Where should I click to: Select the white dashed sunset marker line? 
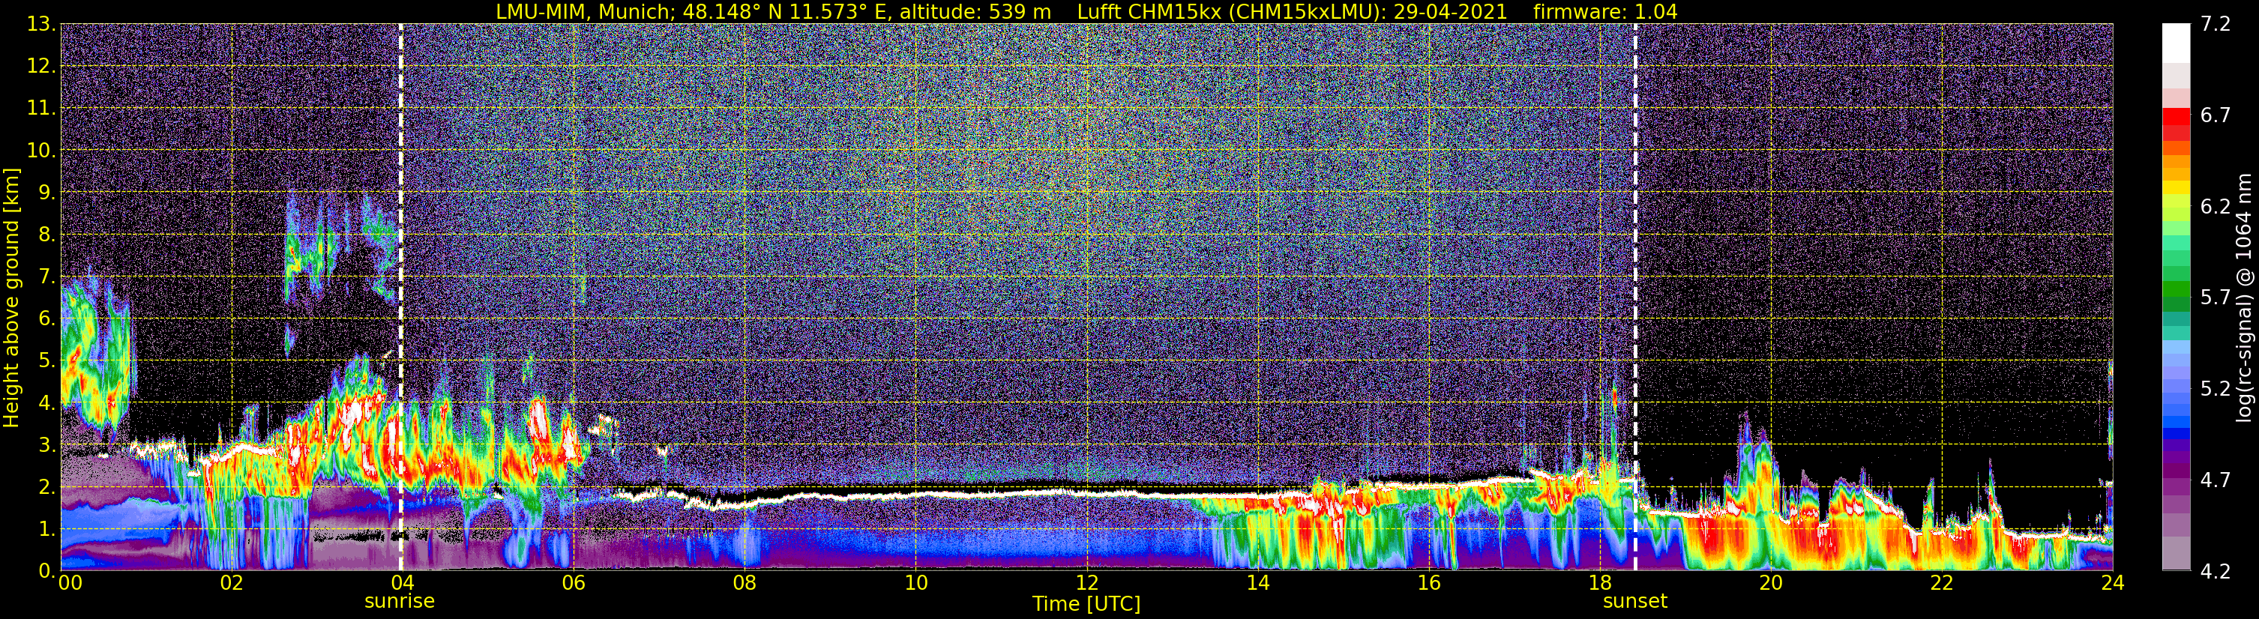(x=1635, y=298)
